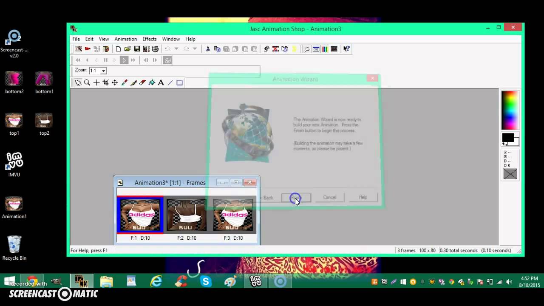Open the Animation menu
544x306 pixels.
click(125, 39)
